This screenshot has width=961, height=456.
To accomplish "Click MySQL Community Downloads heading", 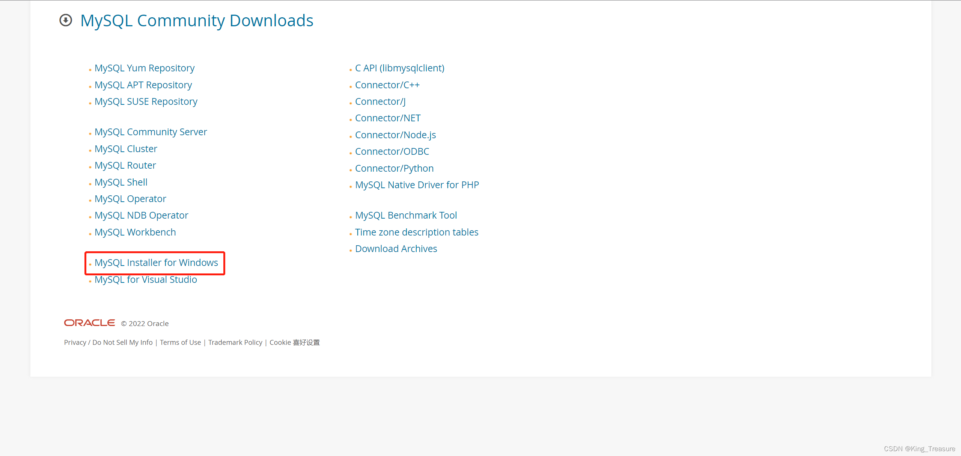I will click(197, 20).
